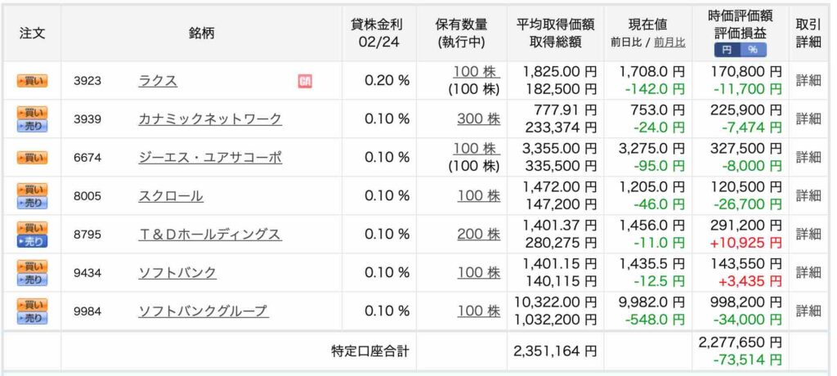Click the 300 株 holding quantity for カナミック
This screenshot has height=376, width=837.
pos(478,119)
